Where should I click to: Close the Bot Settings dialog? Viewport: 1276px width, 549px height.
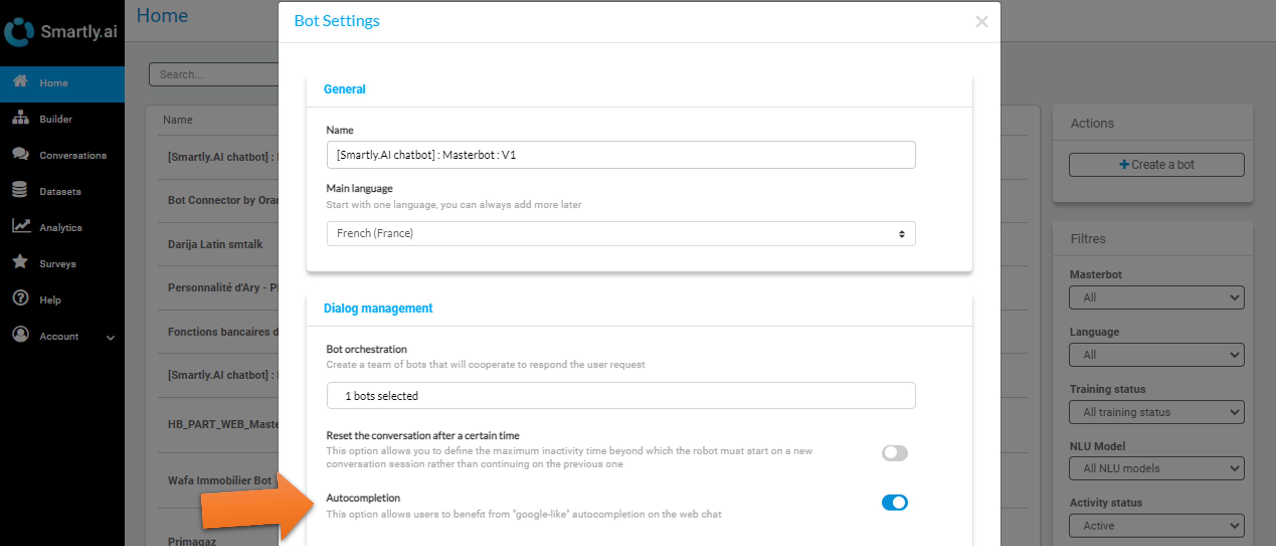[981, 21]
